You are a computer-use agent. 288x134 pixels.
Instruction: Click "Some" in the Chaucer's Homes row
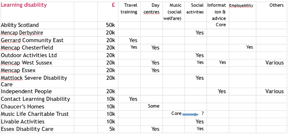click(154, 106)
